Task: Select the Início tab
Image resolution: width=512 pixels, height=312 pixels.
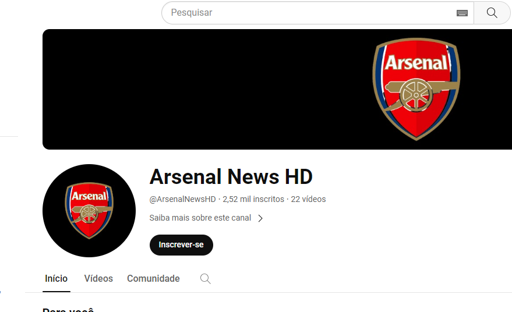Action: click(x=56, y=278)
